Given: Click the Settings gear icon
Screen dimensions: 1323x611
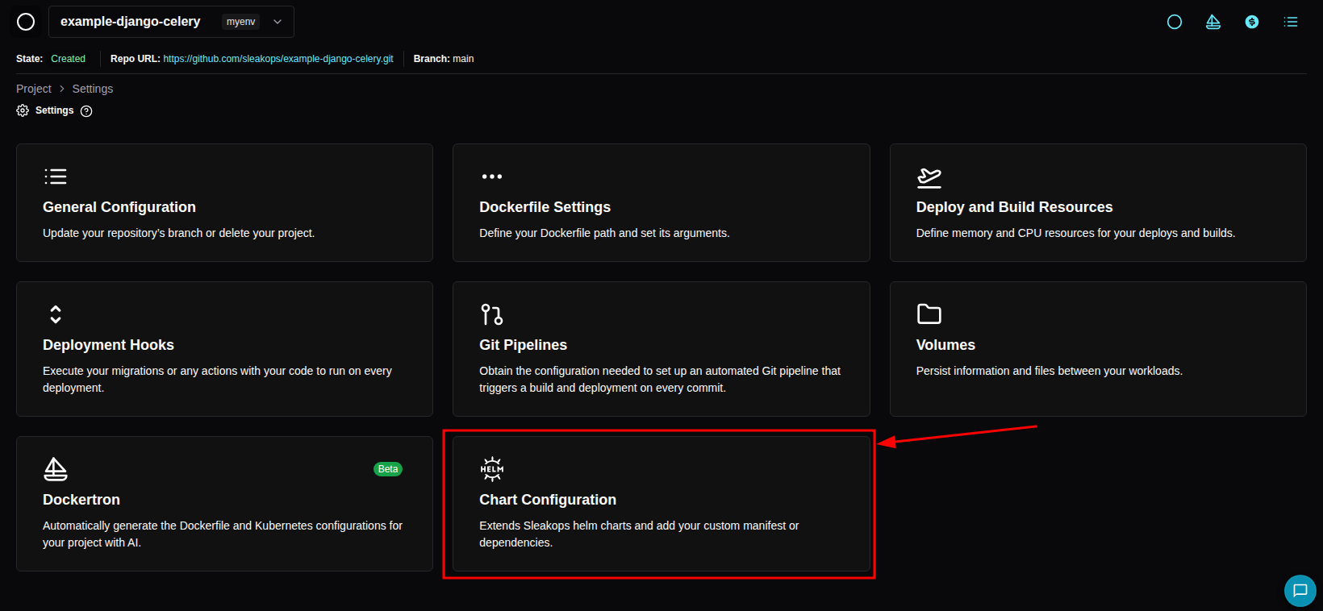Looking at the screenshot, I should pyautogui.click(x=23, y=110).
